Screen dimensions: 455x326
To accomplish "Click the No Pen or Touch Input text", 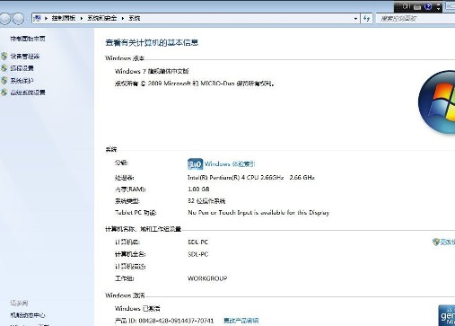I will [x=258, y=213].
